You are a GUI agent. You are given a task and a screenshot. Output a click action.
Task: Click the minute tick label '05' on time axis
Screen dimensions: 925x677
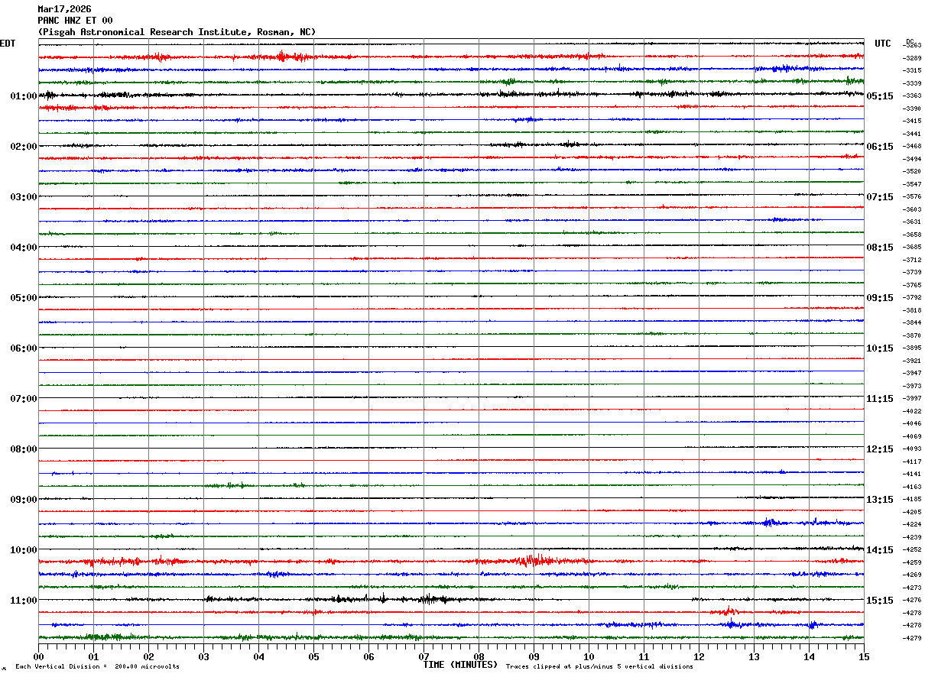pyautogui.click(x=313, y=656)
